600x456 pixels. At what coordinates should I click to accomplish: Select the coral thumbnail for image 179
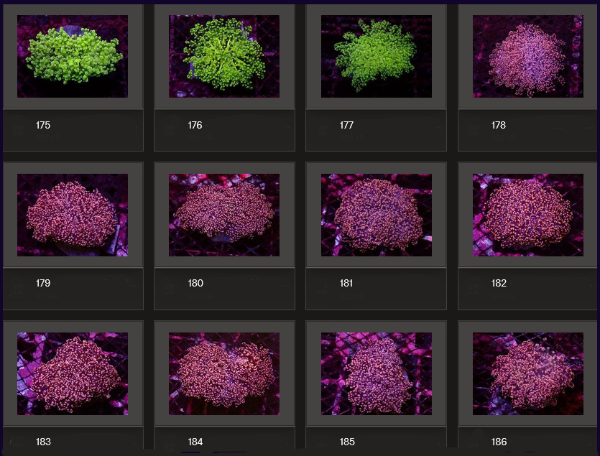point(73,215)
